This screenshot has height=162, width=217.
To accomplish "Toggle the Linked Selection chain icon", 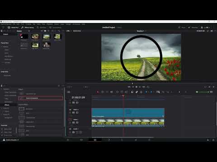I will pos(137,92).
